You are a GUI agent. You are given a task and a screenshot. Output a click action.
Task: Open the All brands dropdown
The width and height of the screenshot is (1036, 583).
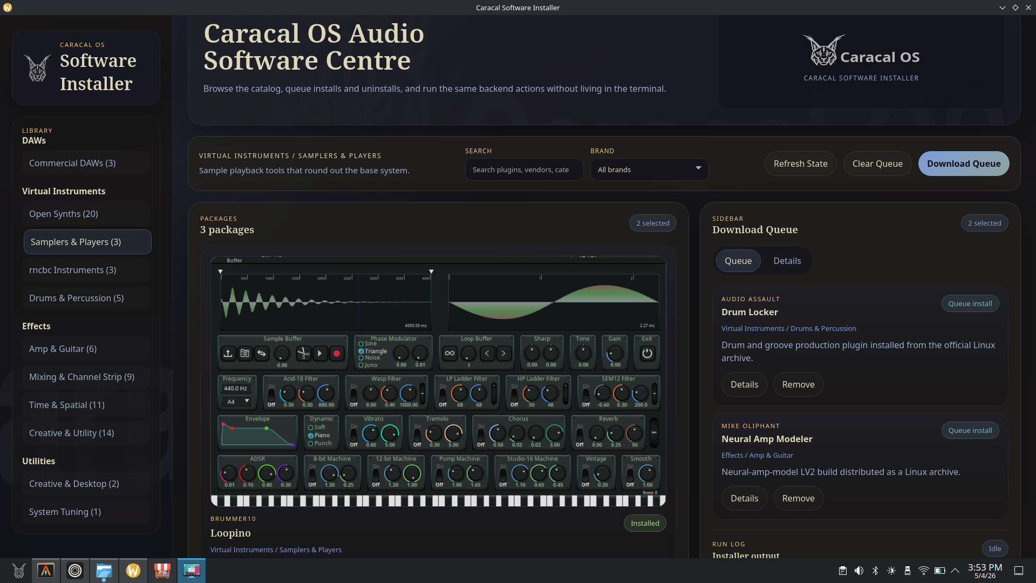tap(649, 170)
